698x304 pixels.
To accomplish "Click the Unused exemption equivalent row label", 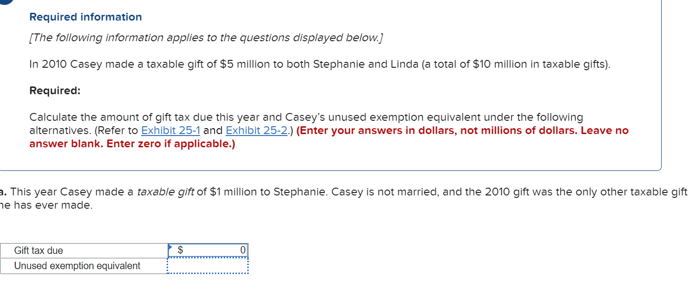I will [77, 266].
